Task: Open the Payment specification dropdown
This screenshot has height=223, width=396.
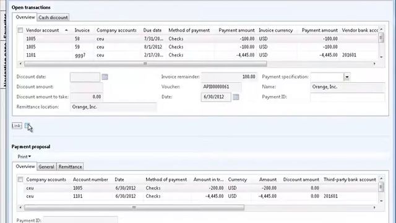Action: (x=346, y=77)
